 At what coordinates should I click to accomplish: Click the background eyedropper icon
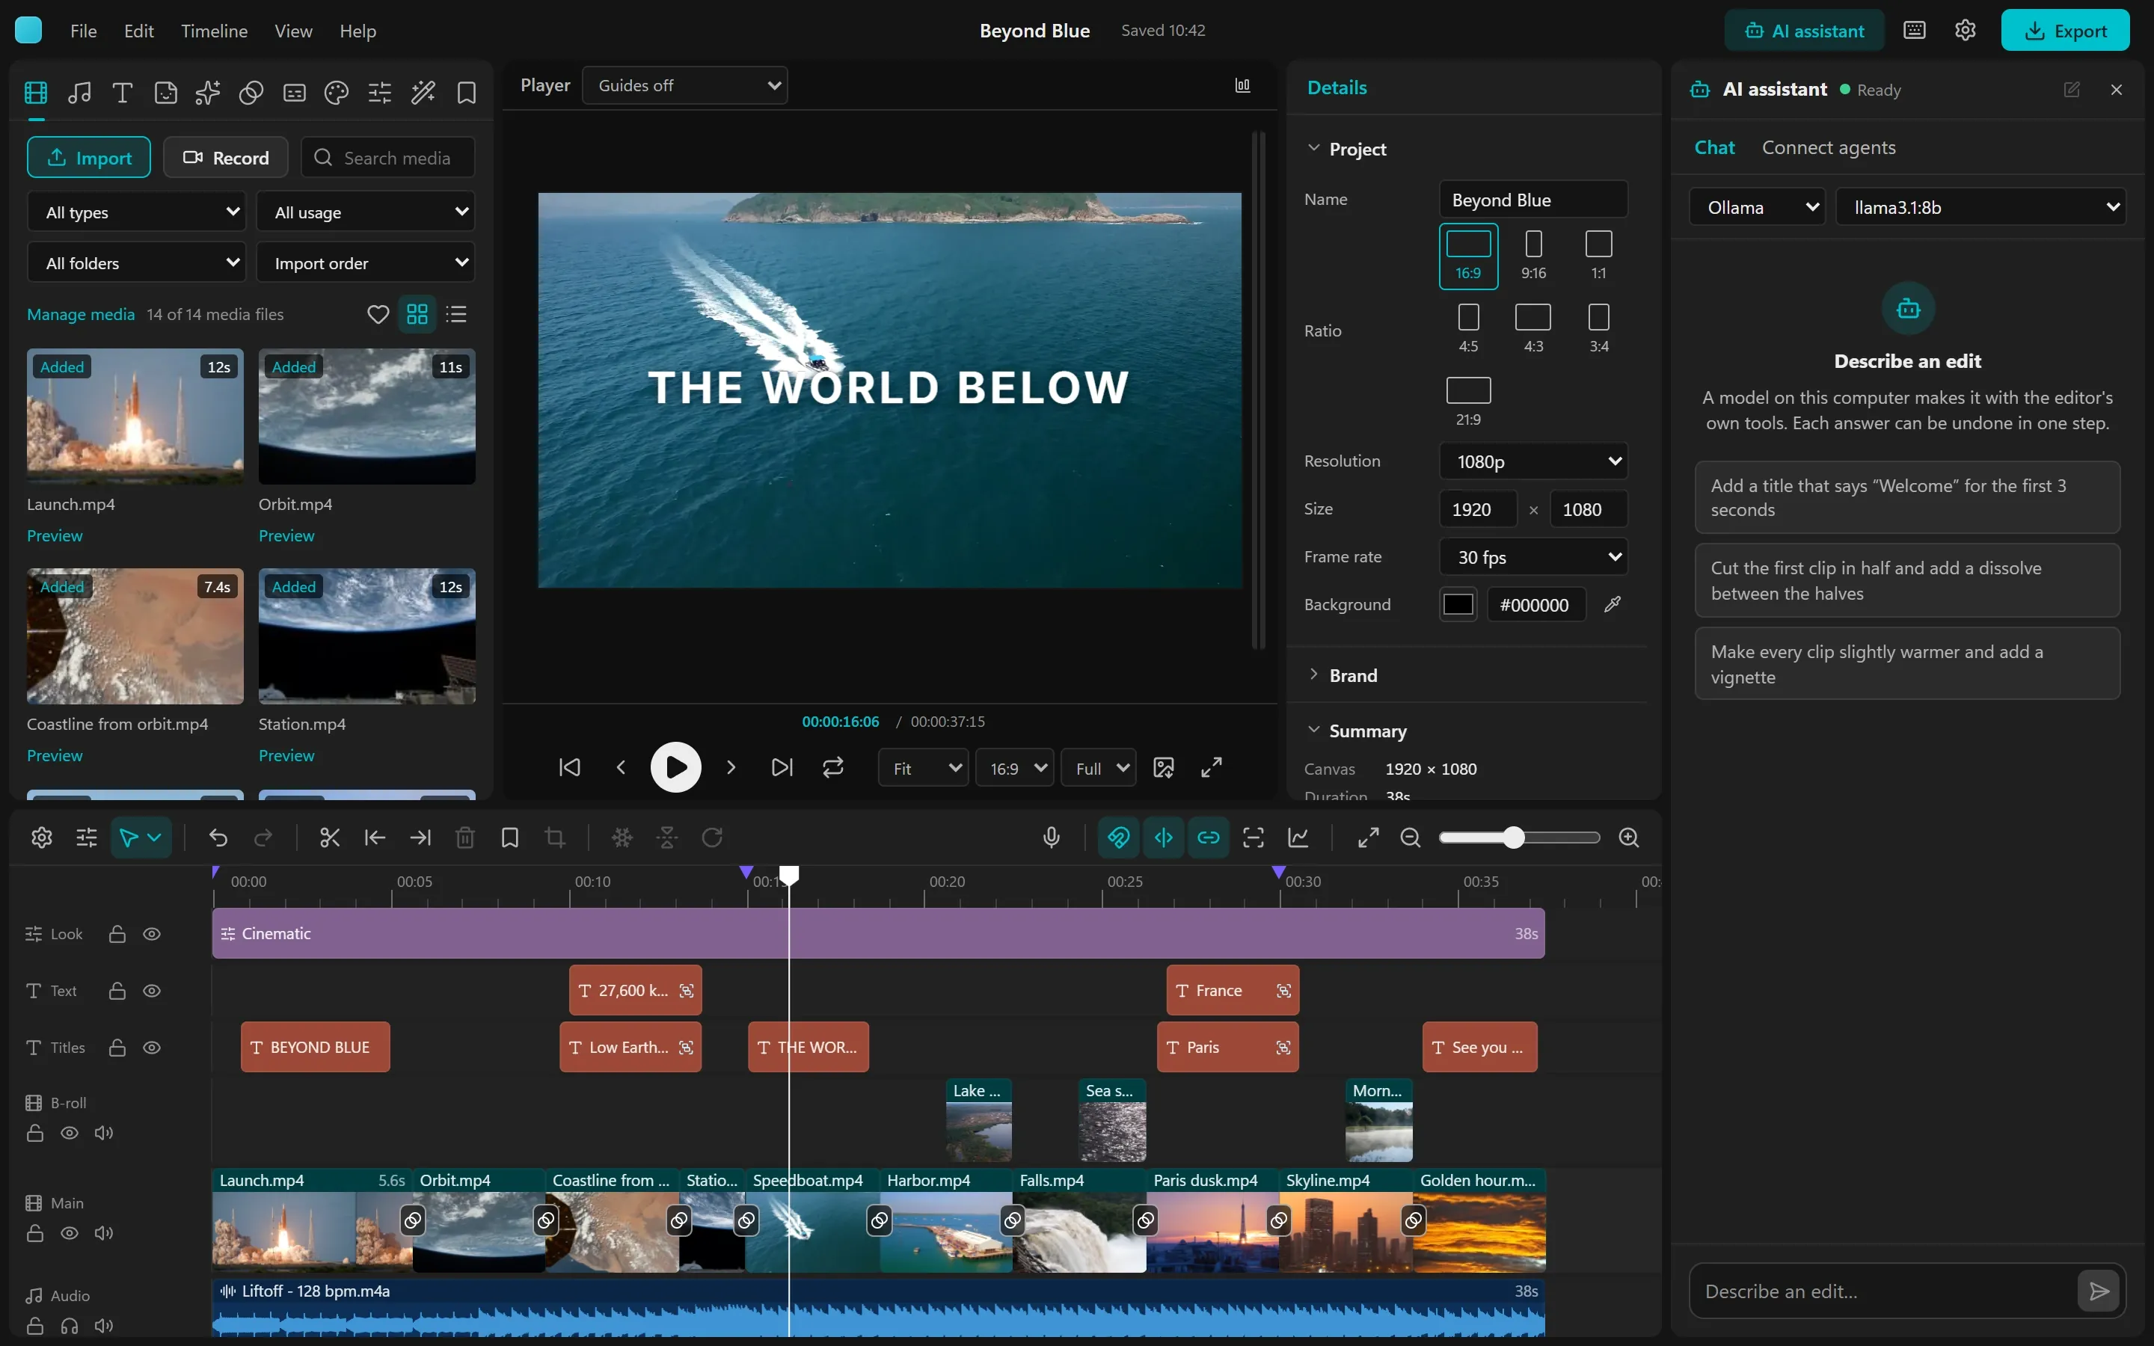click(1612, 604)
